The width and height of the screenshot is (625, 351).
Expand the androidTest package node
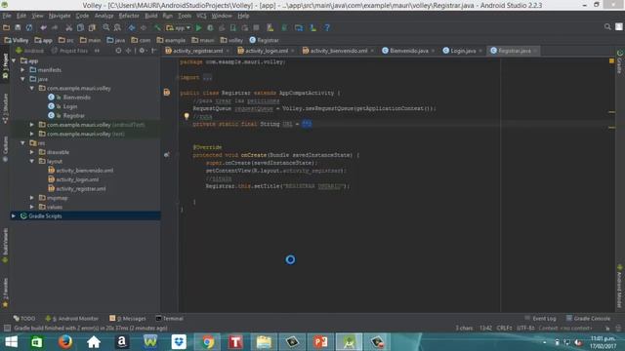(32, 125)
